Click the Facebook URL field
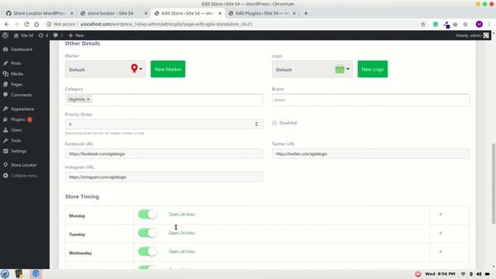This screenshot has width=496, height=279. [x=164, y=153]
